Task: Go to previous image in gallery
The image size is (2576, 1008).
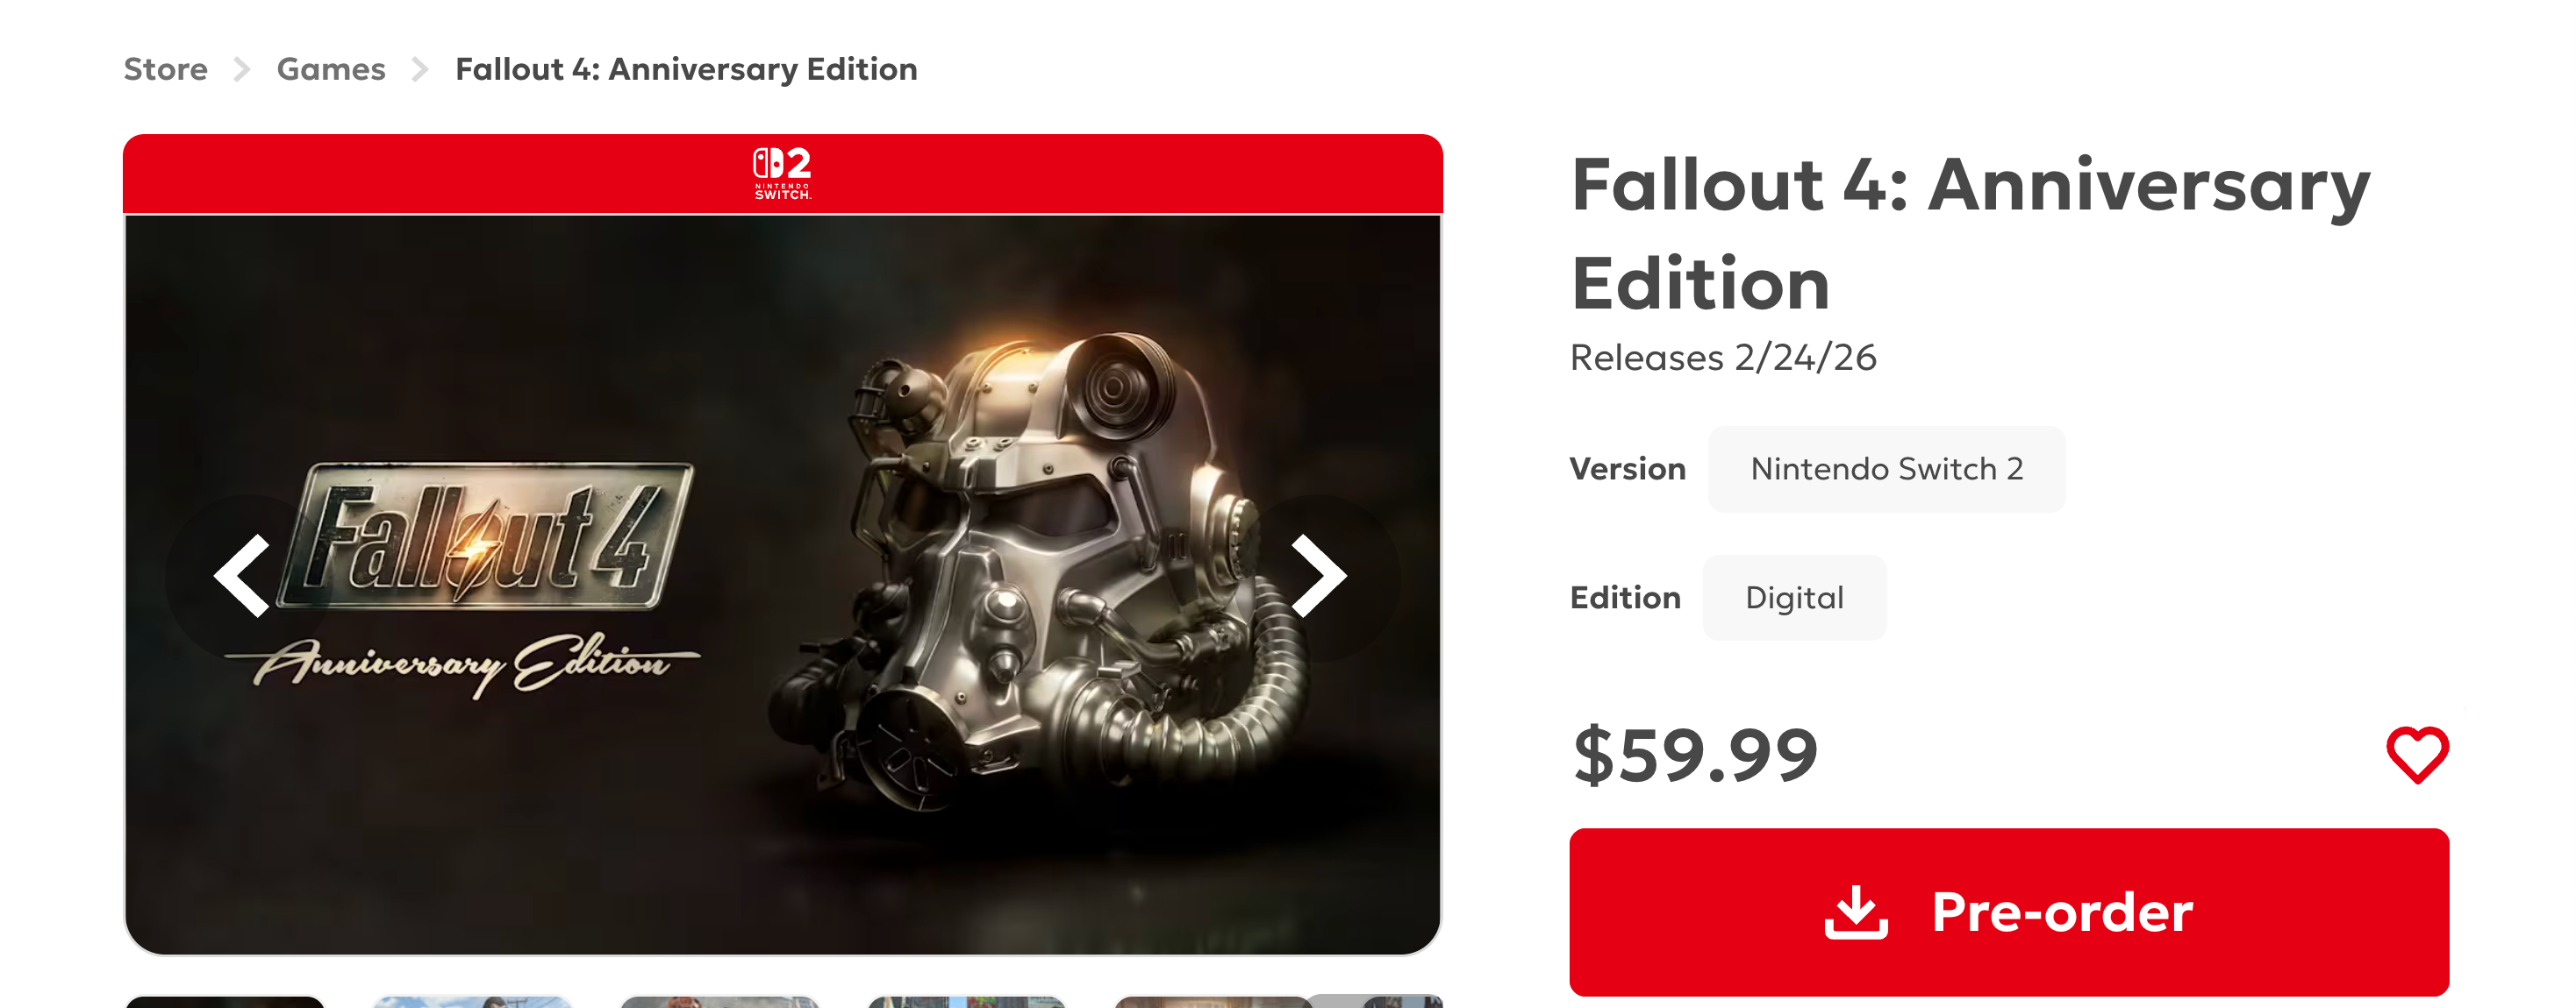Action: pyautogui.click(x=243, y=577)
